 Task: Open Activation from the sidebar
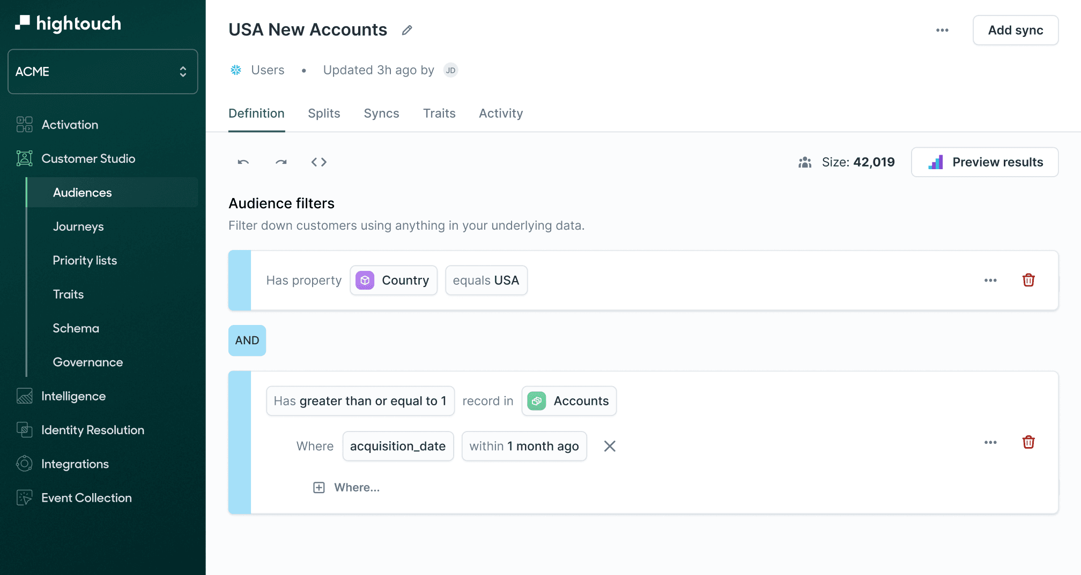tap(69, 124)
